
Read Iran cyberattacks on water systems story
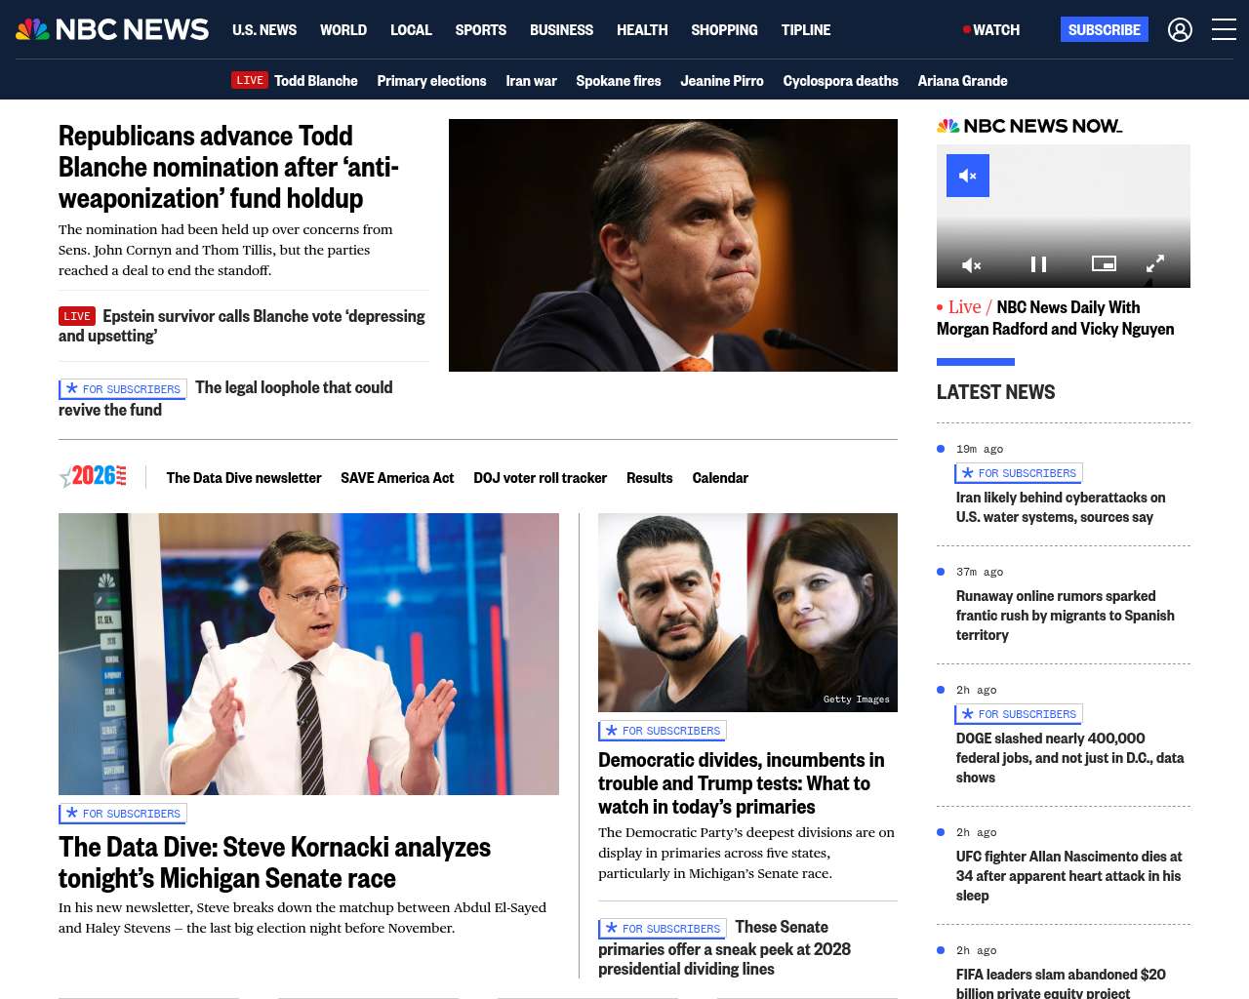(x=1061, y=507)
